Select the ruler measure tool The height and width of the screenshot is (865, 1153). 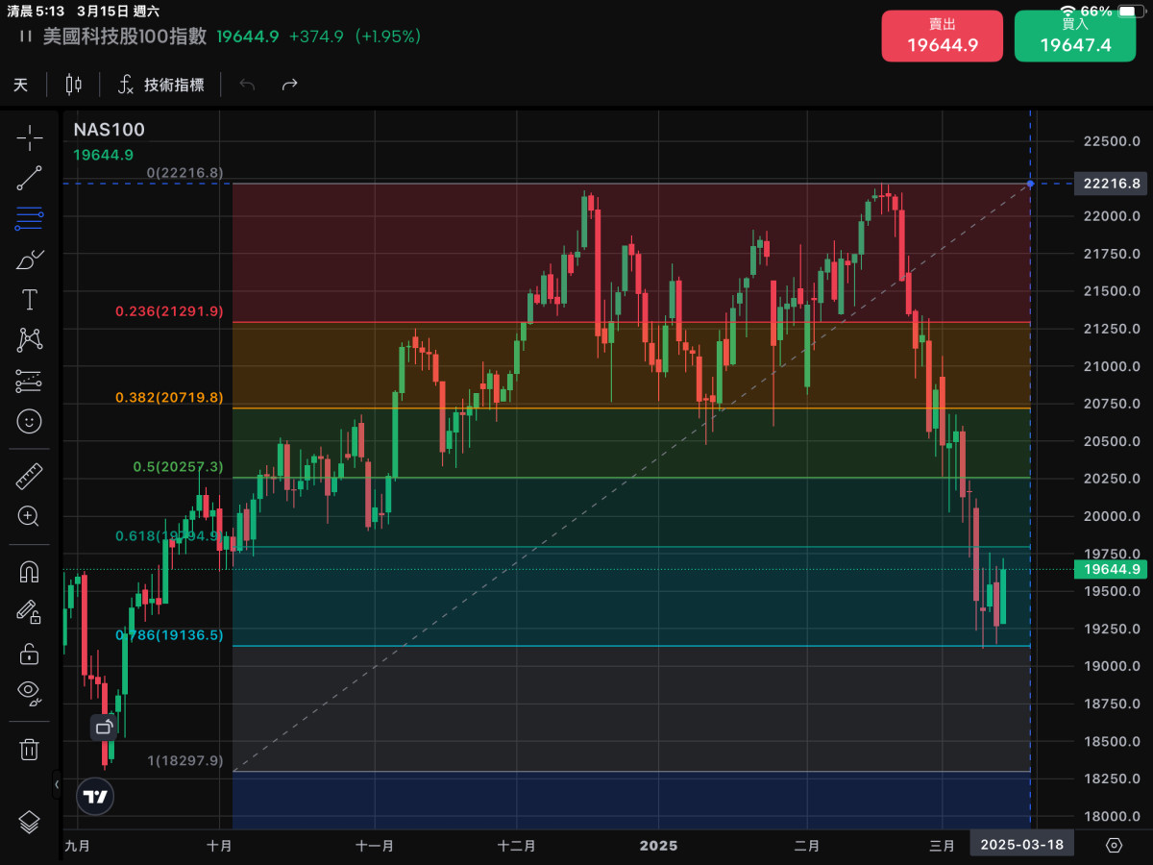(x=29, y=476)
